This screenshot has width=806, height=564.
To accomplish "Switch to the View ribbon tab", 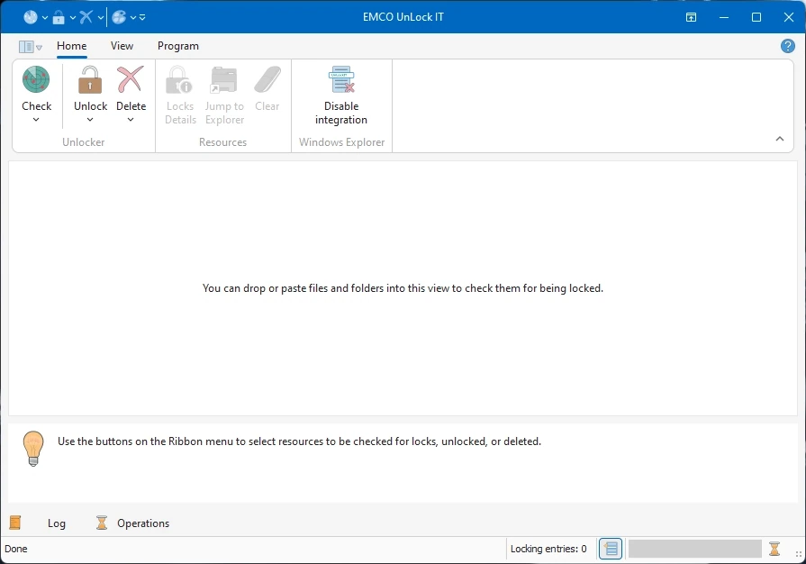I will (x=122, y=46).
